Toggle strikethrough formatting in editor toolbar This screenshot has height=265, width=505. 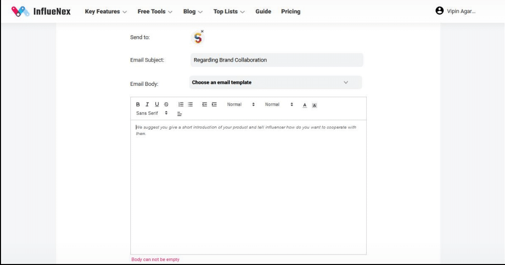tap(166, 104)
